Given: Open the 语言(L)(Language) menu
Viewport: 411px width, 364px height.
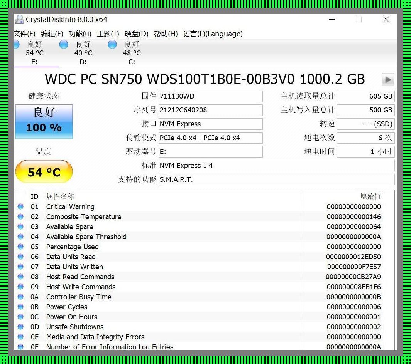Looking at the screenshot, I should pyautogui.click(x=213, y=34).
